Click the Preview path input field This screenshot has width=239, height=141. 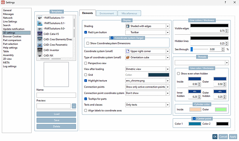point(54,106)
